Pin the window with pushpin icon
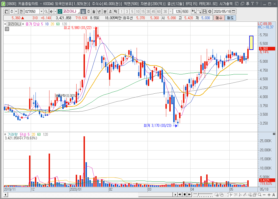Screen dimensions: 278x199 [248, 4]
